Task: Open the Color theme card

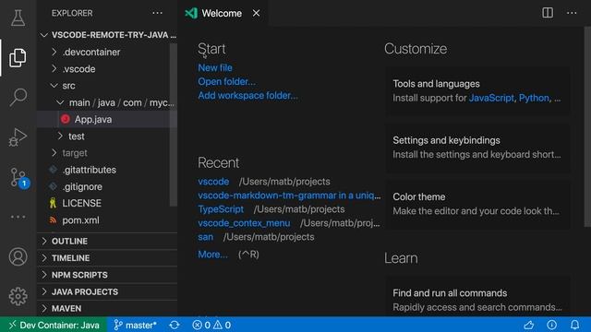Action: pos(477,204)
